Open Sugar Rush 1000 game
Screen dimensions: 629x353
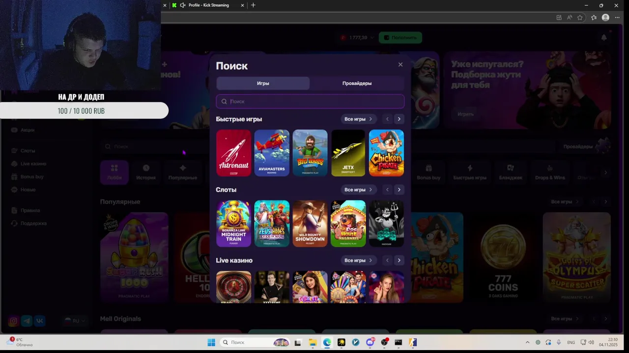[134, 257]
